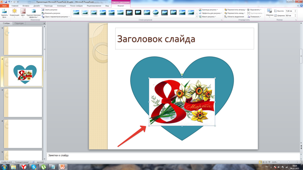303x170 pixels.
Task: Open Skype from taskbar
Action: [34, 167]
